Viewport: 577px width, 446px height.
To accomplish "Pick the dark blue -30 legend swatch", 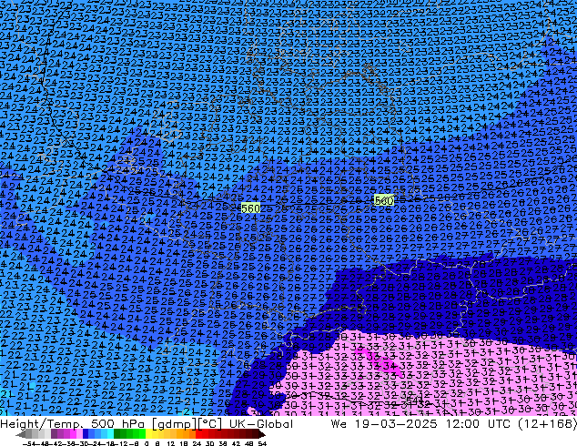I will click(86, 433).
